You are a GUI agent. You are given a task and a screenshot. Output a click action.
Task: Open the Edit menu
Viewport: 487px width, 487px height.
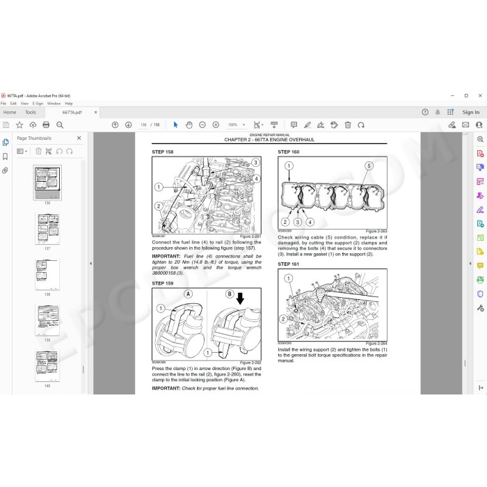pyautogui.click(x=13, y=104)
